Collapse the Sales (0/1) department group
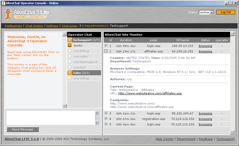The width and height of the screenshot is (239, 146). tap(69, 73)
